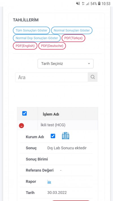Tap the muted sound status icon

tap(78, 3)
